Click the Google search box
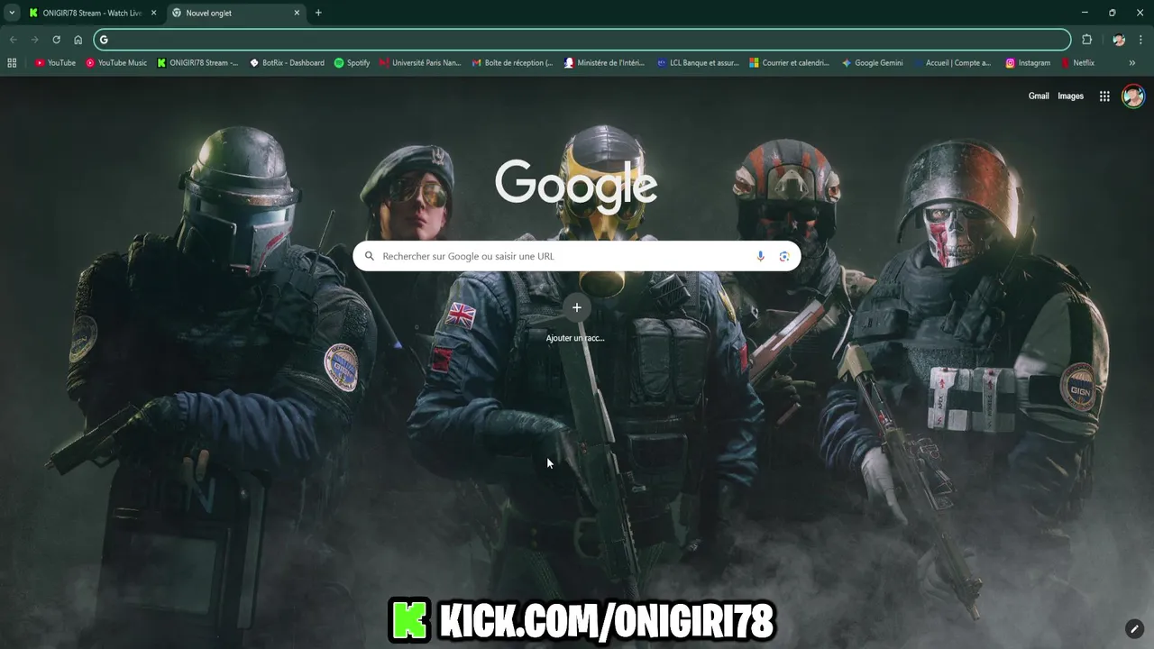 pos(577,256)
